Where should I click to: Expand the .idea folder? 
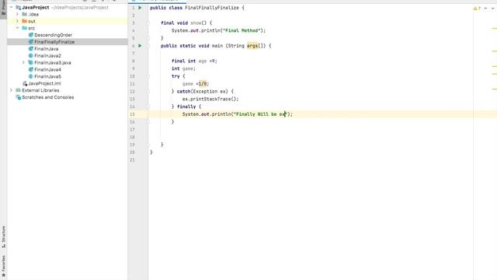[17, 14]
